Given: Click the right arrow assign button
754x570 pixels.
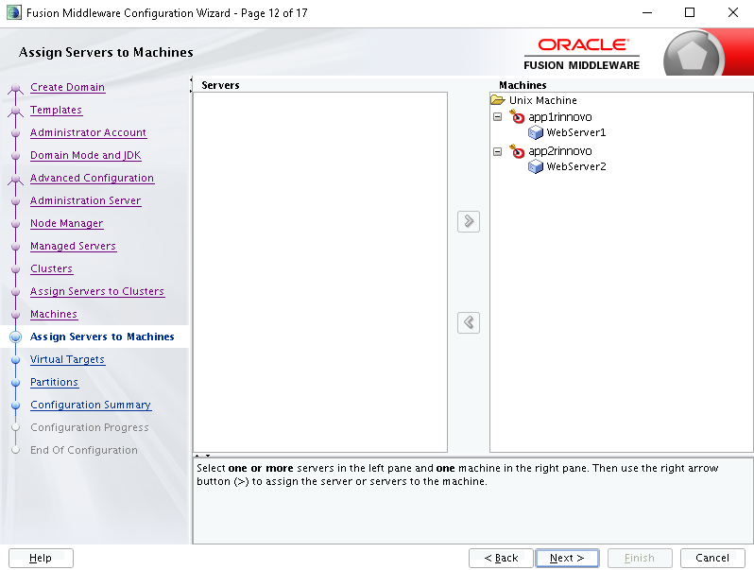Looking at the screenshot, I should coord(469,222).
